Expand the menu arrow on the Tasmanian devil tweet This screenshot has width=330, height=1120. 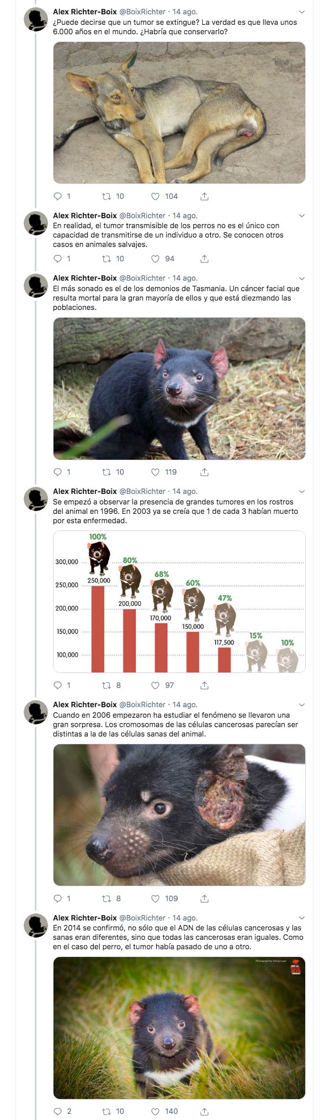click(x=301, y=278)
